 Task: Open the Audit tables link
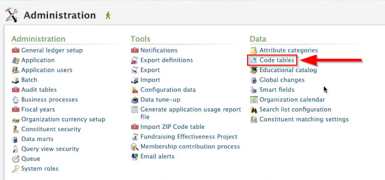click(39, 90)
